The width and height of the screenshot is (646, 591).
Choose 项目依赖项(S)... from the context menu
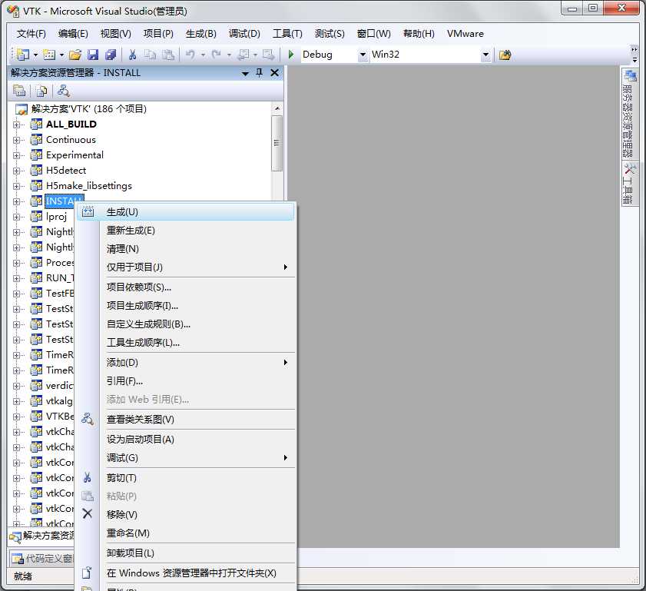(186, 287)
